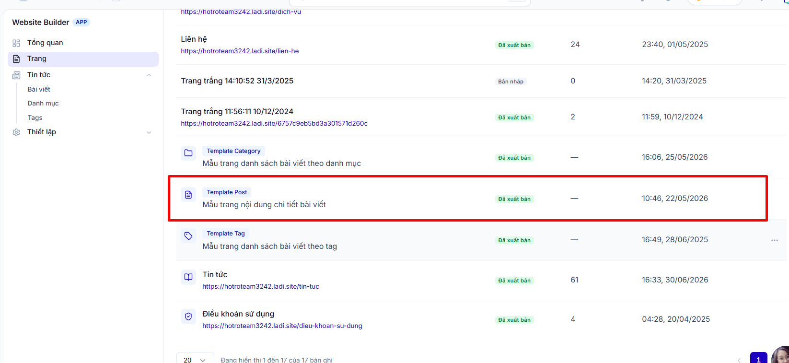Image resolution: width=789 pixels, height=363 pixels.
Task: Open Tags under Tin tức
Action: pyautogui.click(x=35, y=117)
